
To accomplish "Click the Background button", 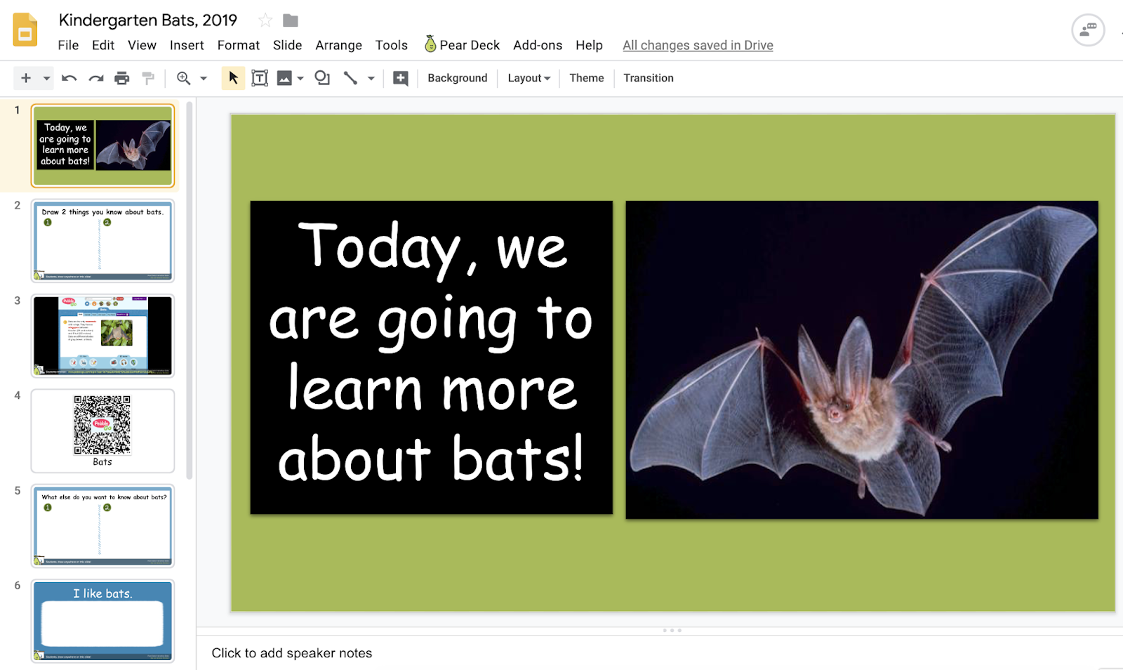I will pyautogui.click(x=458, y=78).
